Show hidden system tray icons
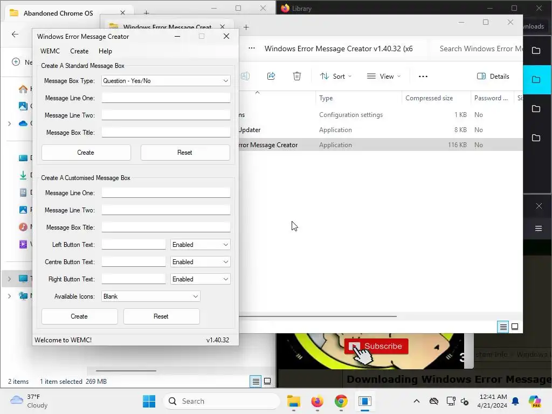 pyautogui.click(x=417, y=401)
